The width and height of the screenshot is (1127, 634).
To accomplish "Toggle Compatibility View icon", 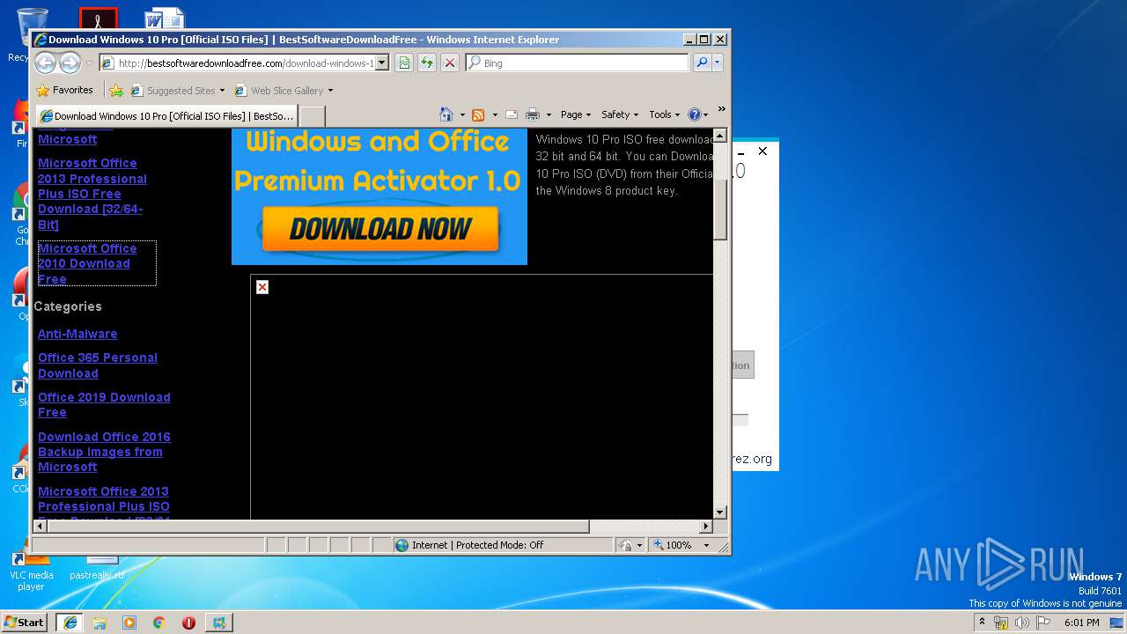I will coord(404,63).
